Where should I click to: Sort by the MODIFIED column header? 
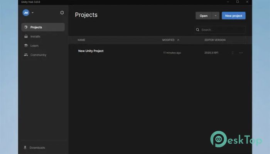click(168, 40)
